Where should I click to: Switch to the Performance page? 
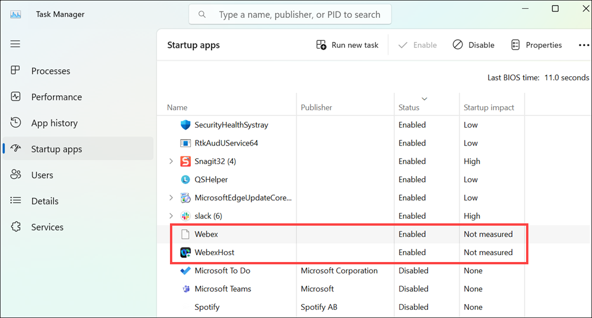56,97
